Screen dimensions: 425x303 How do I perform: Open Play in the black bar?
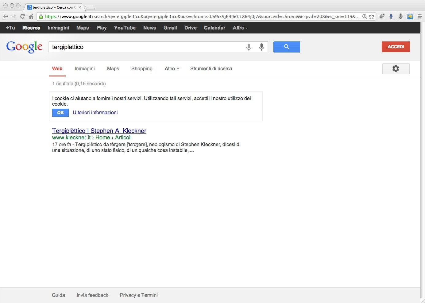[x=102, y=28]
